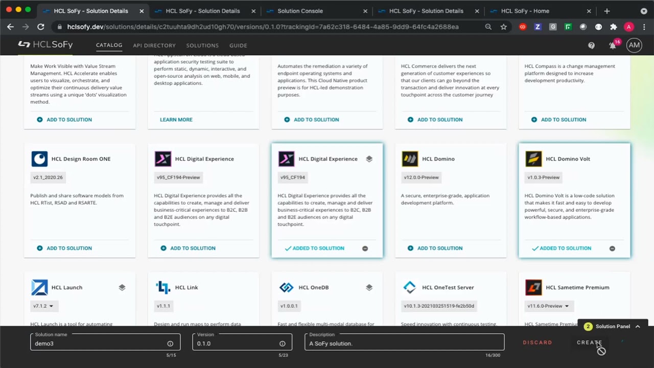
Task: Open the HCL Launch v7.1.2 version dropdown
Action: click(x=44, y=306)
